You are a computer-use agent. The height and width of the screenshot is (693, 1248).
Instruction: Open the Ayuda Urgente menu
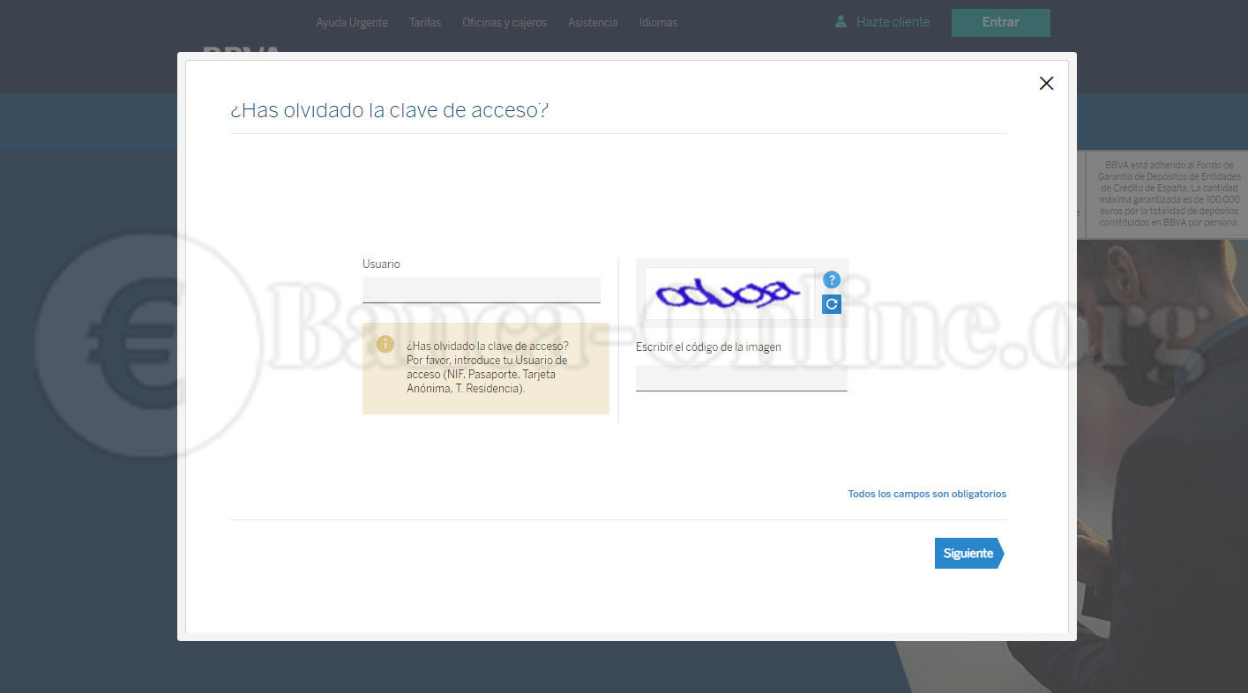[352, 22]
